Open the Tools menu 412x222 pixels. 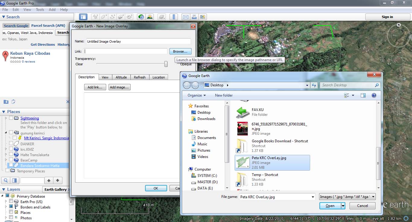[x=40, y=9]
